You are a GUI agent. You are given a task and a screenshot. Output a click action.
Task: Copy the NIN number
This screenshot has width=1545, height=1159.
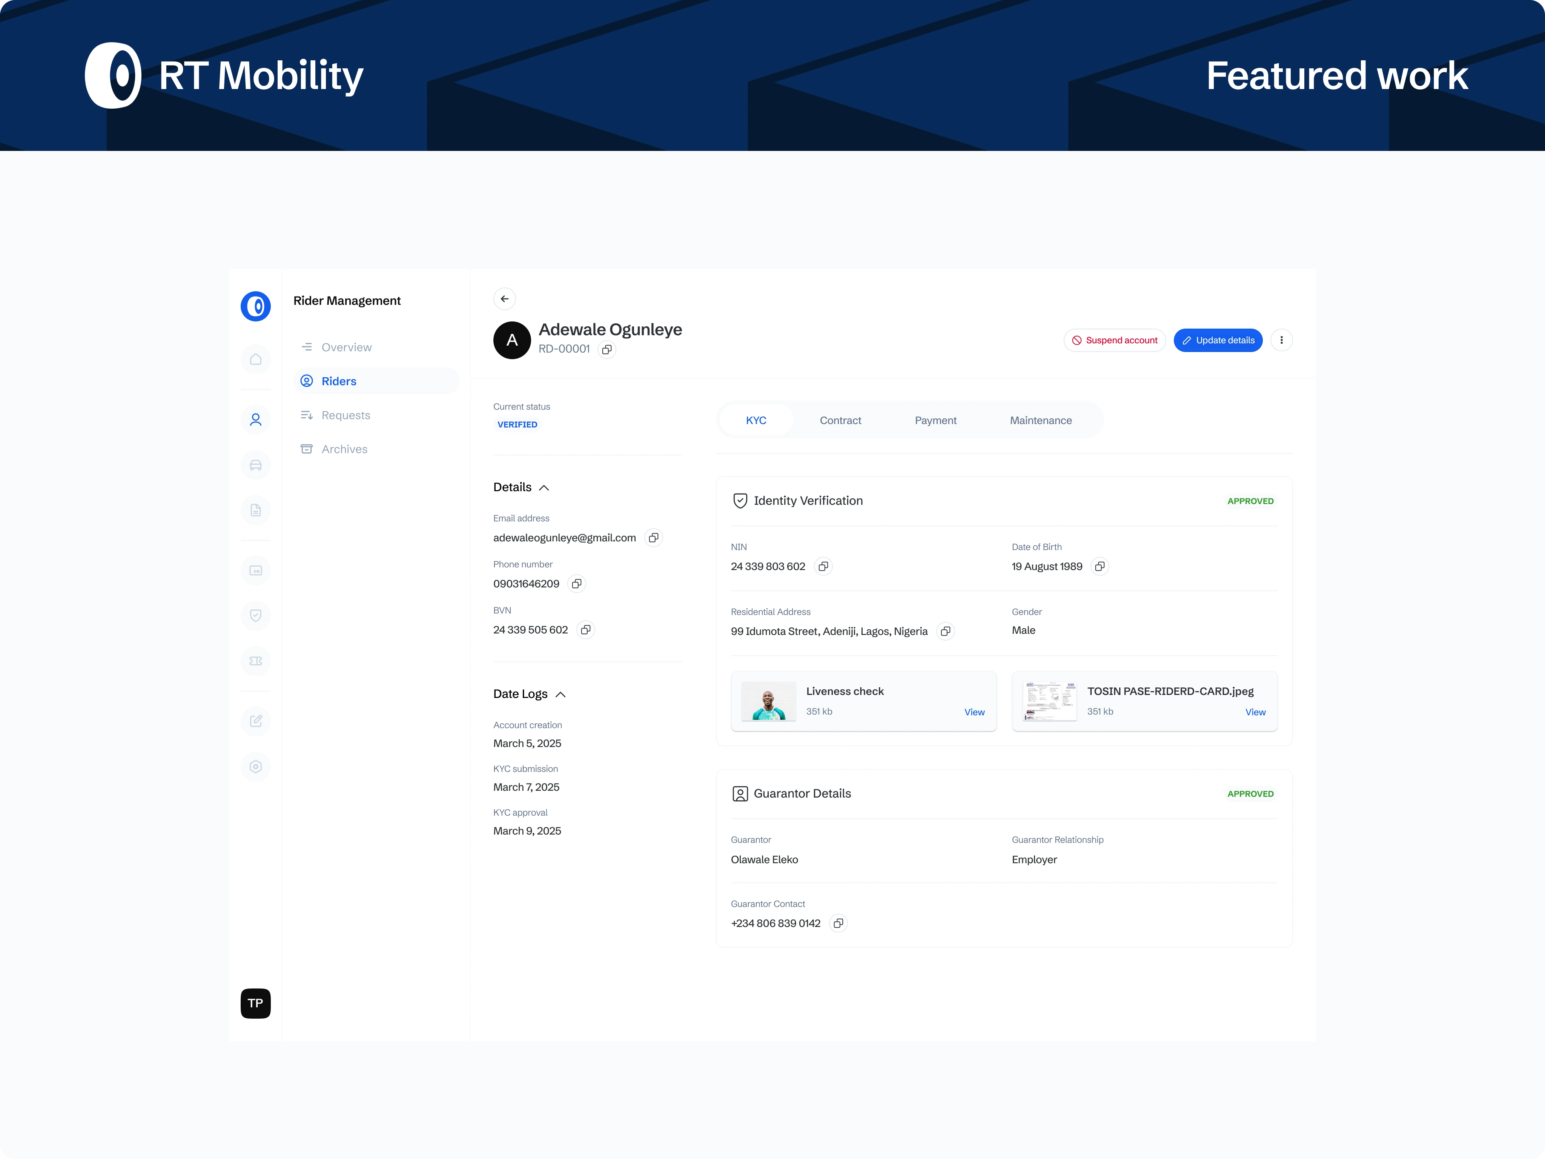click(823, 567)
